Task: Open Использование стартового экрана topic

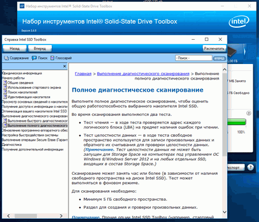Action: point(34,88)
